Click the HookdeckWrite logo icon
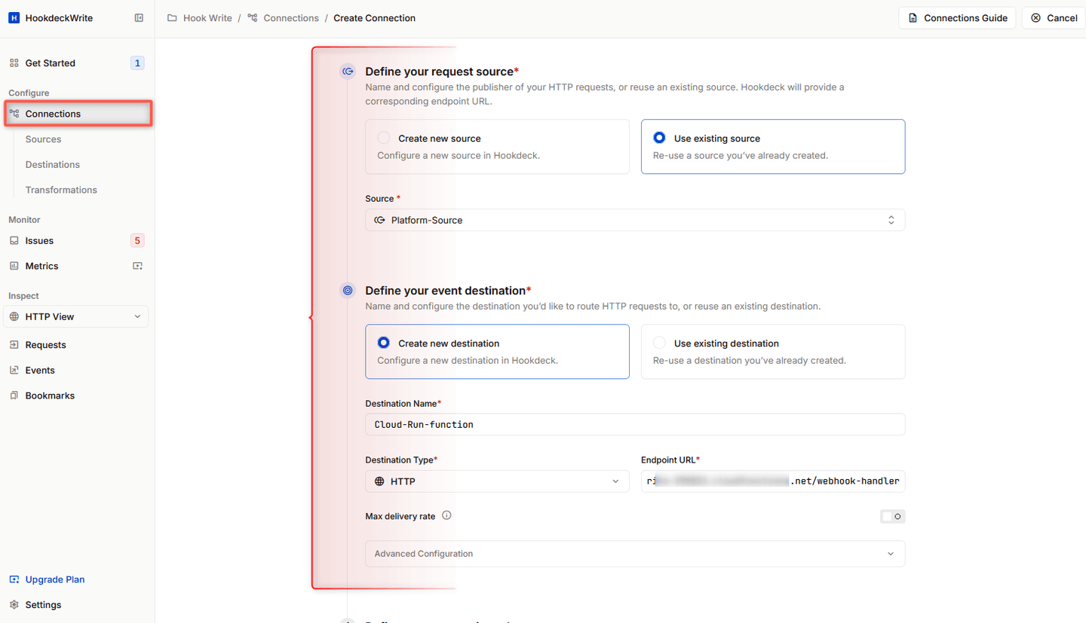 (x=14, y=17)
